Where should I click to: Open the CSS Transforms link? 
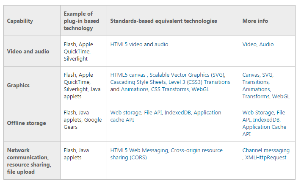coord(170,89)
